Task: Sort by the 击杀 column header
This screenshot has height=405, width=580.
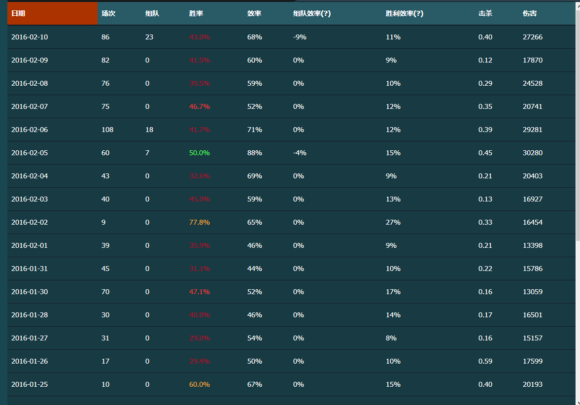Action: pyautogui.click(x=485, y=14)
